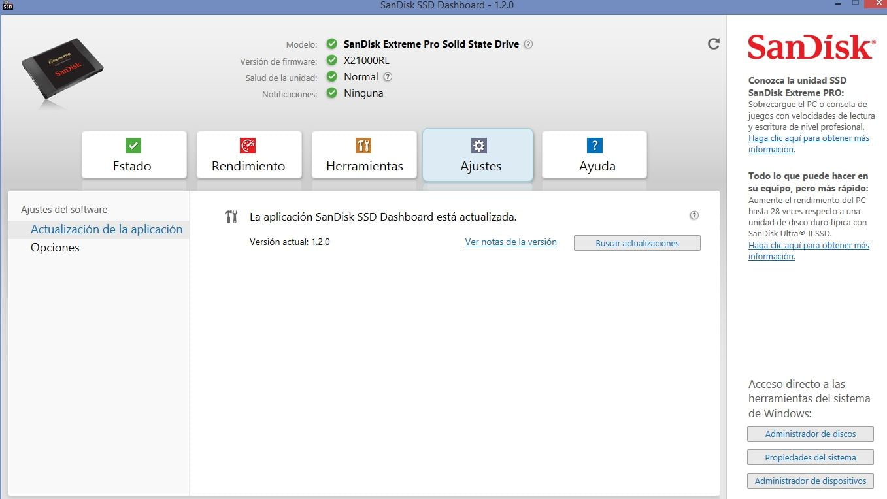887x499 pixels.
Task: Click the Buscar actualizaciones button
Action: point(637,243)
